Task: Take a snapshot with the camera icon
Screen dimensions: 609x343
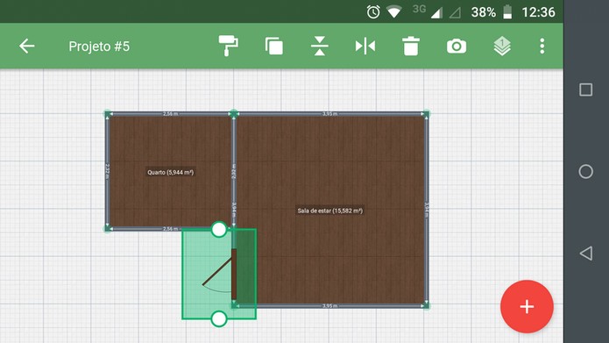Action: pos(457,46)
